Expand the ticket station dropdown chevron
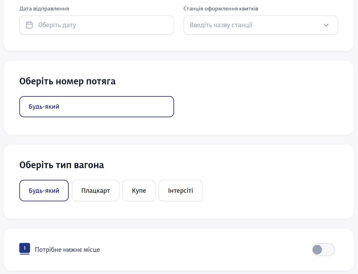This screenshot has width=358, height=274. 326,25
